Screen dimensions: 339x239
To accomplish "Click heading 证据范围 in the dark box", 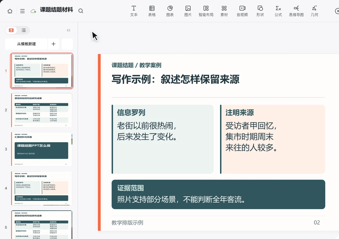I will (x=131, y=188).
